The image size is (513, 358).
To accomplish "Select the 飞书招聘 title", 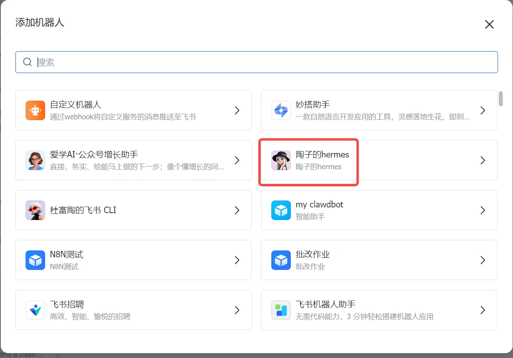I will point(67,304).
